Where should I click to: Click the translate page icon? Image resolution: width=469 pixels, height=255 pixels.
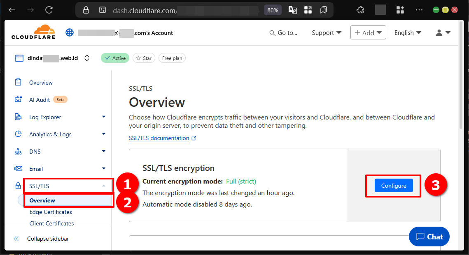point(292,10)
